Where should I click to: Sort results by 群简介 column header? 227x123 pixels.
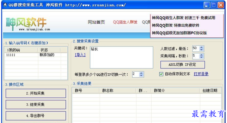coord(175,91)
